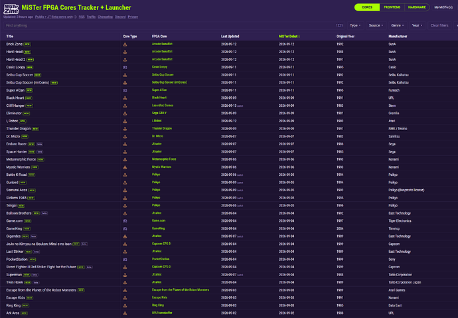Sort by the Original Year column
This screenshot has height=318, width=458.
click(345, 37)
